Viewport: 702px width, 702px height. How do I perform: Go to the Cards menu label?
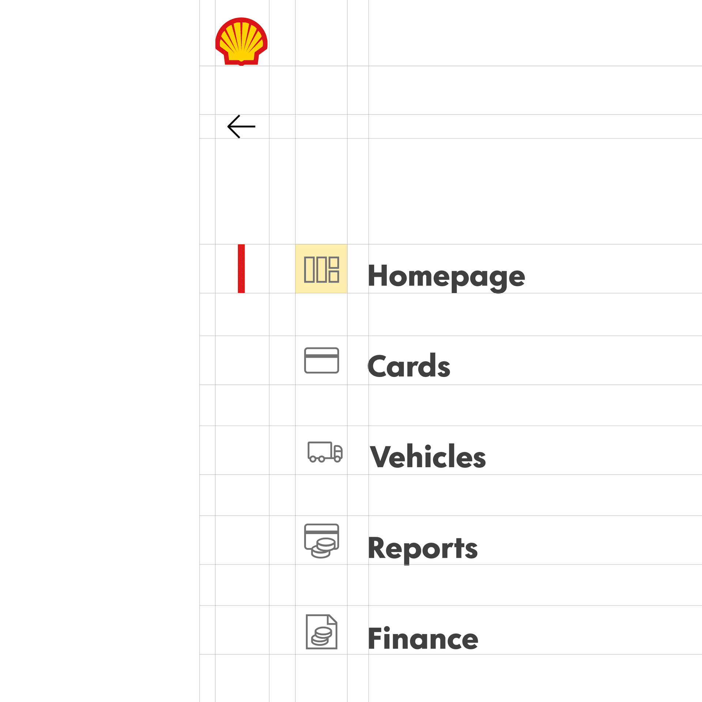[409, 366]
